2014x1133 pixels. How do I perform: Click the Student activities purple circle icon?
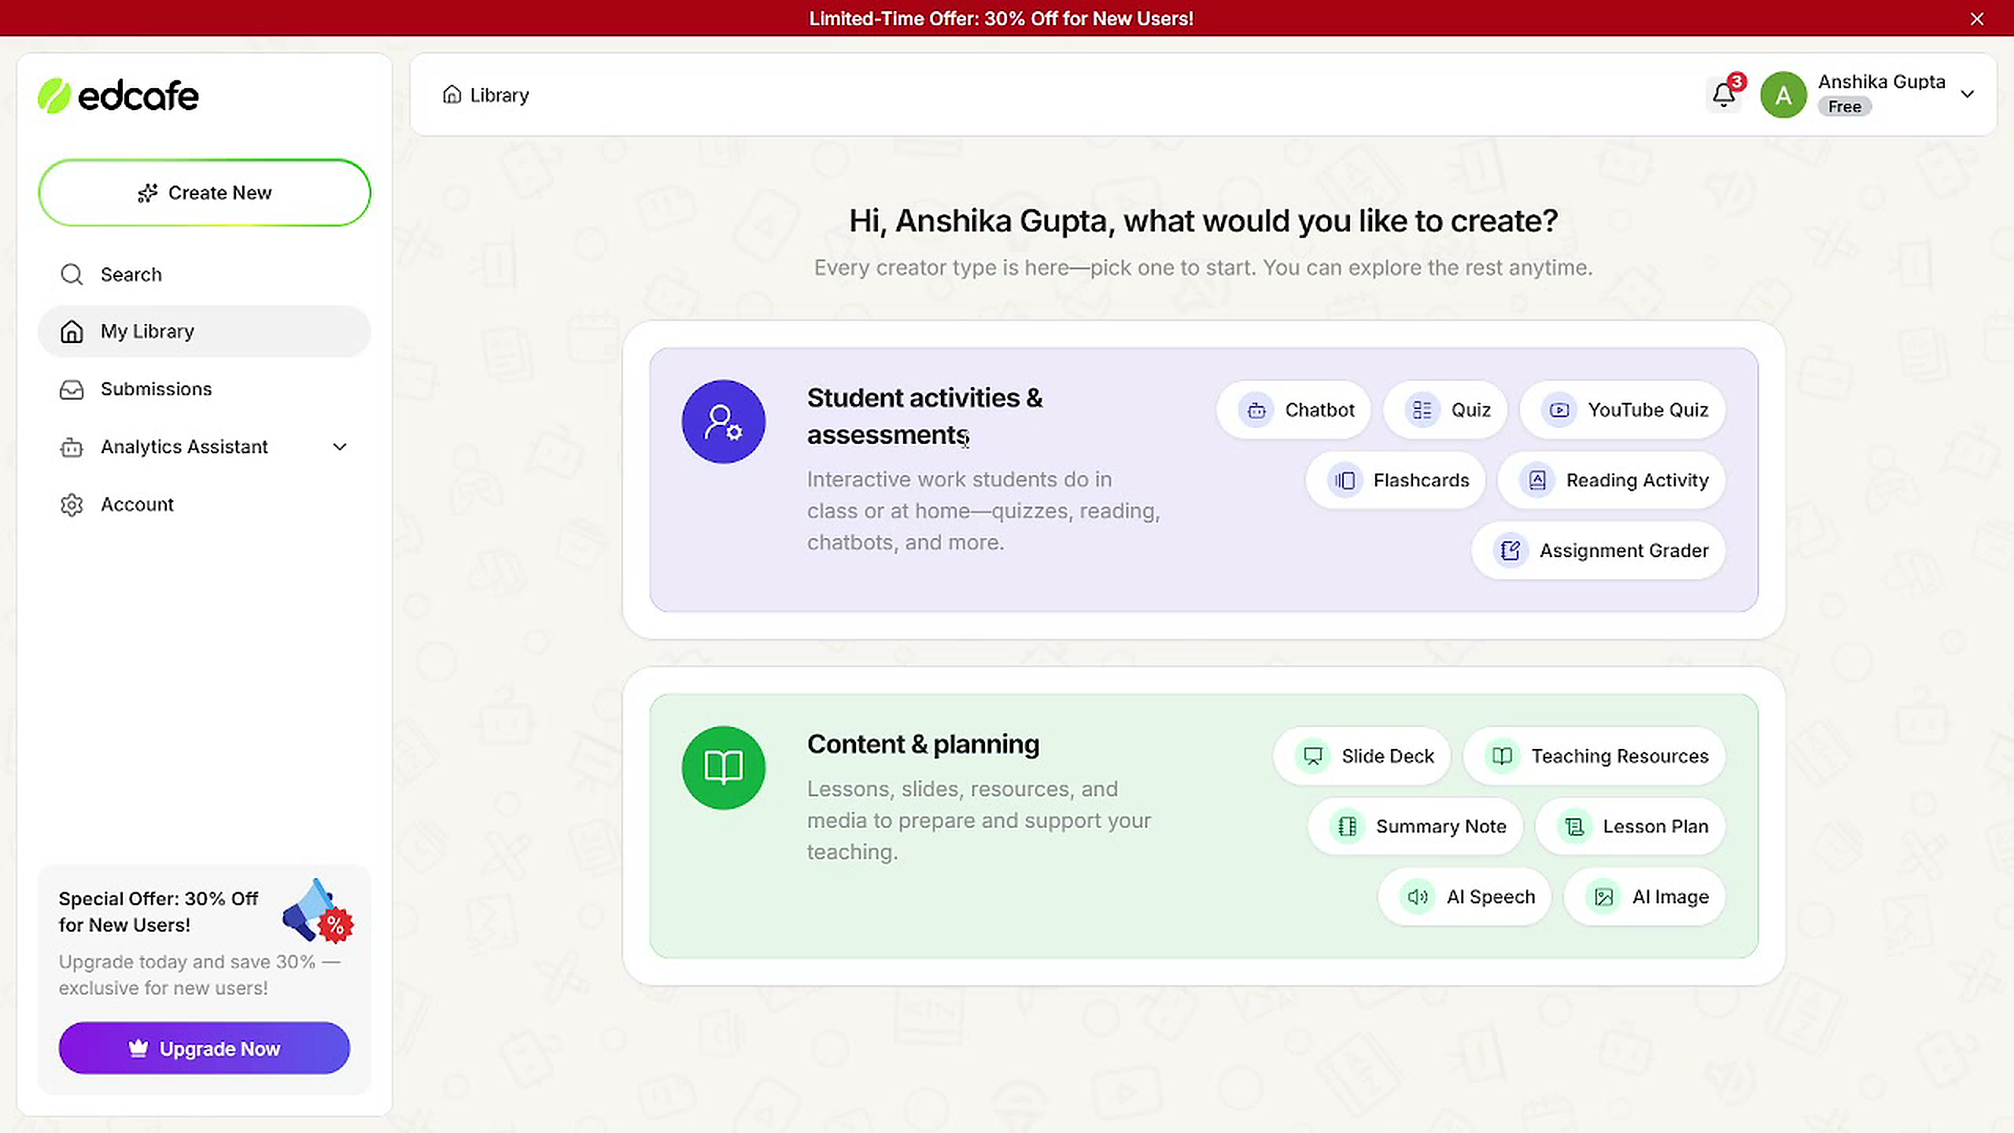coord(723,422)
